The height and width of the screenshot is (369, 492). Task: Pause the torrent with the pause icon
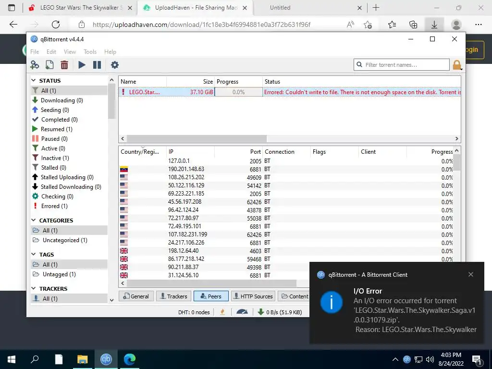coord(97,65)
